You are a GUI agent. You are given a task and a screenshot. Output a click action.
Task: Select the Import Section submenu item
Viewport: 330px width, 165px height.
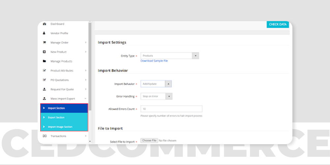click(64, 108)
